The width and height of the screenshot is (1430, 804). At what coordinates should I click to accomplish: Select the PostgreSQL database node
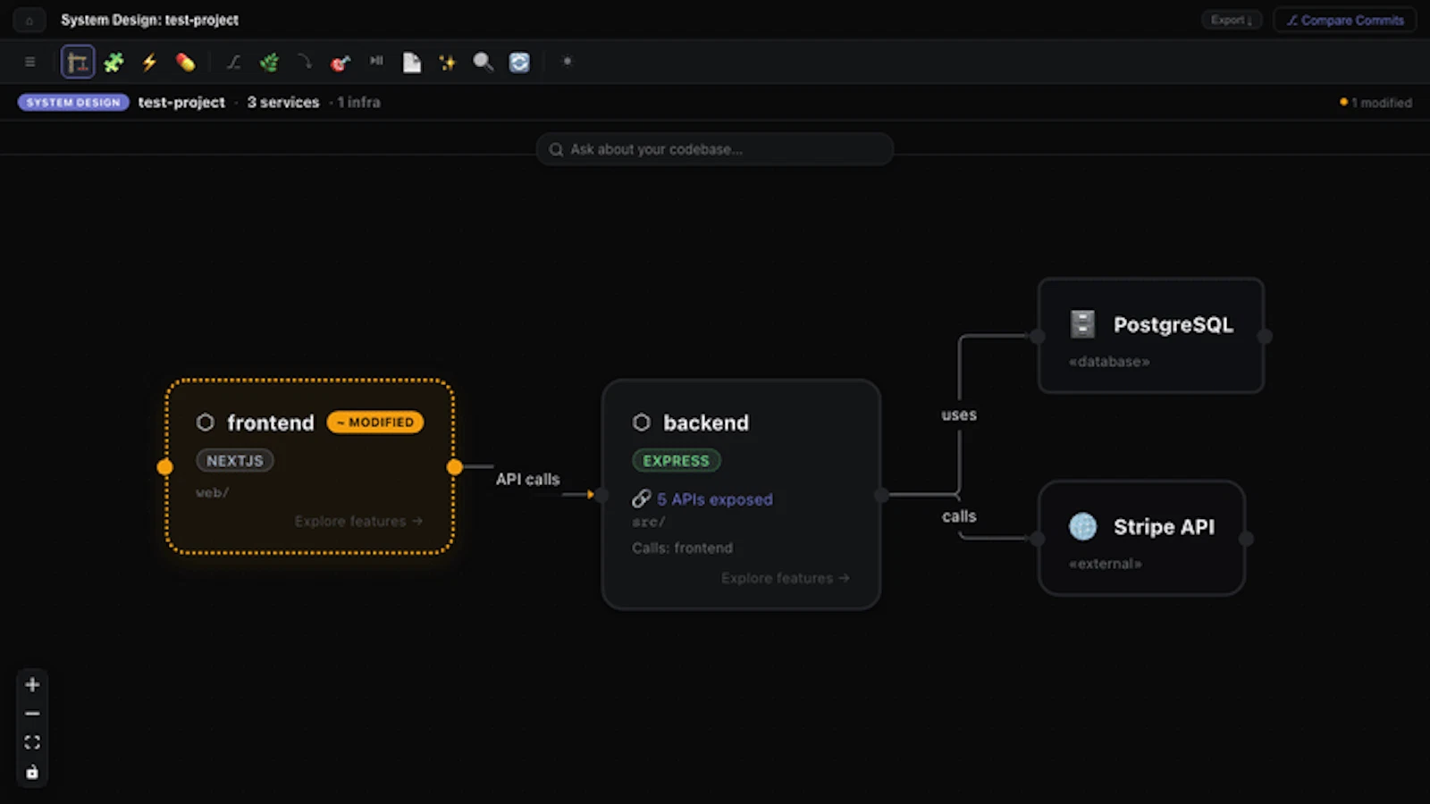click(x=1151, y=335)
